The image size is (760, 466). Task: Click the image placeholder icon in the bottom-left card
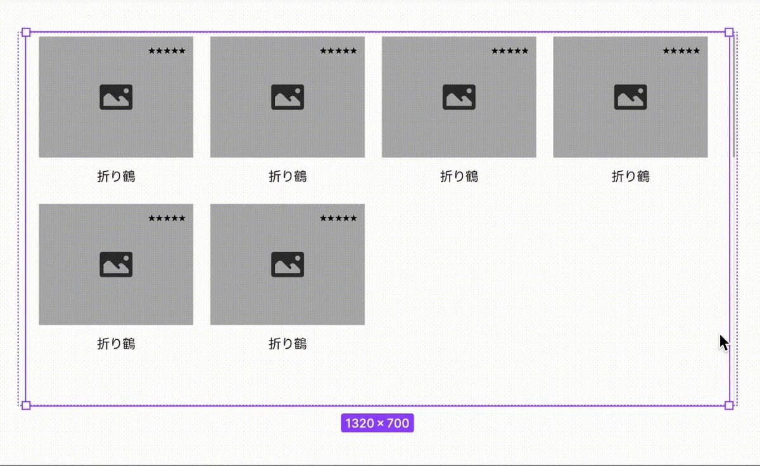click(x=116, y=264)
